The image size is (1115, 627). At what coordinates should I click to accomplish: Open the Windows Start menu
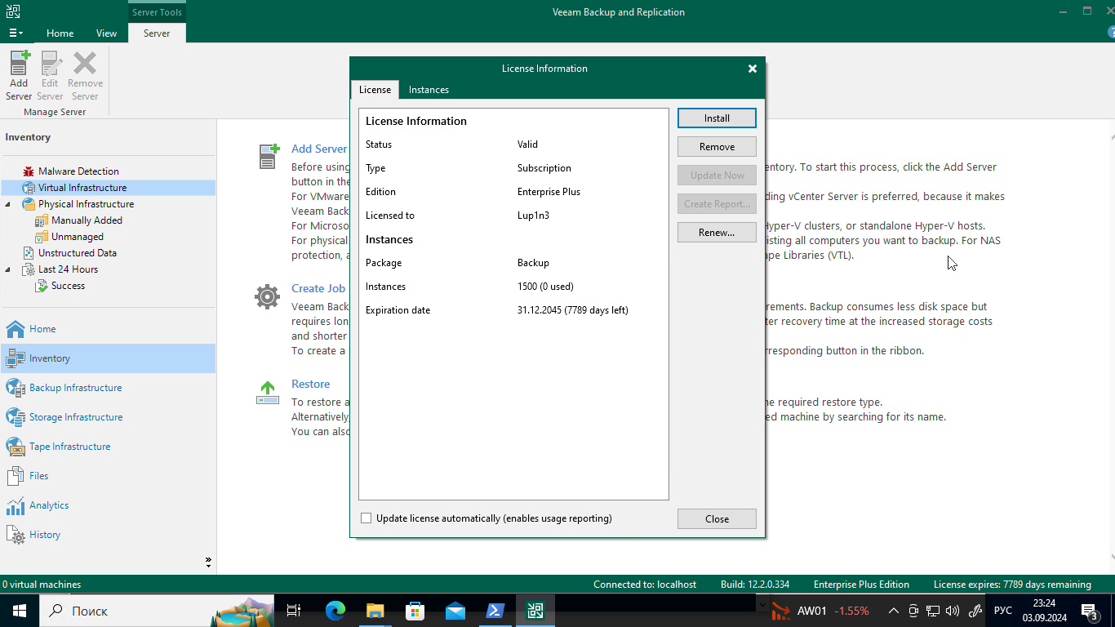pos(19,611)
